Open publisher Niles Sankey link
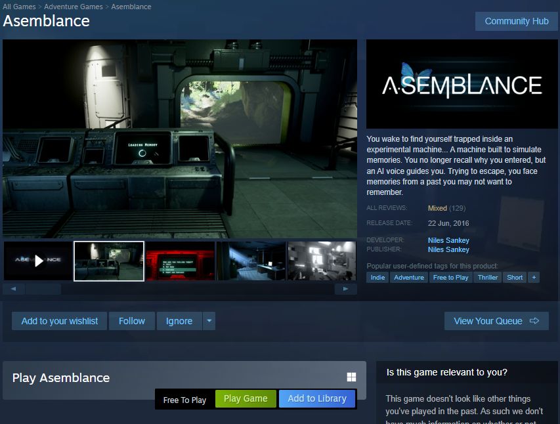This screenshot has width=560, height=424. click(448, 249)
